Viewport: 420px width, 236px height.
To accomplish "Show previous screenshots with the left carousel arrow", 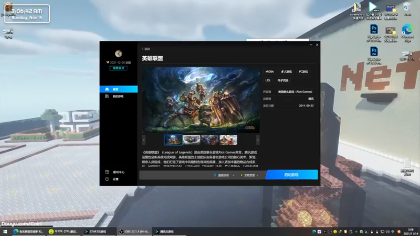I will pos(144,140).
